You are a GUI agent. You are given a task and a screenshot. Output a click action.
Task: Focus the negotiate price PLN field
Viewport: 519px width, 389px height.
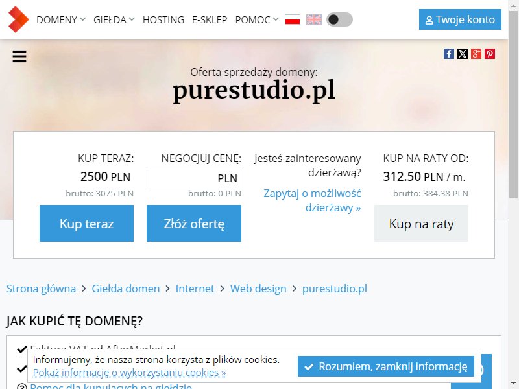click(194, 177)
